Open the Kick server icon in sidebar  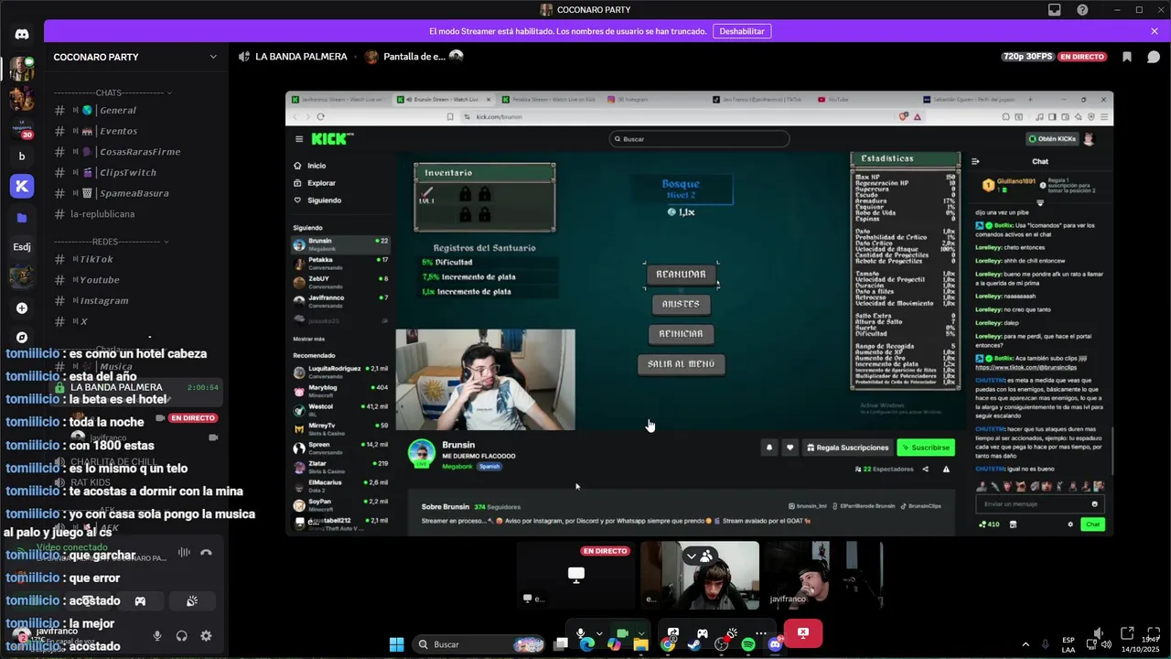(22, 187)
